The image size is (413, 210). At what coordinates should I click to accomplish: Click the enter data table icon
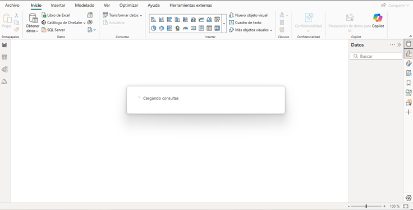(90, 15)
